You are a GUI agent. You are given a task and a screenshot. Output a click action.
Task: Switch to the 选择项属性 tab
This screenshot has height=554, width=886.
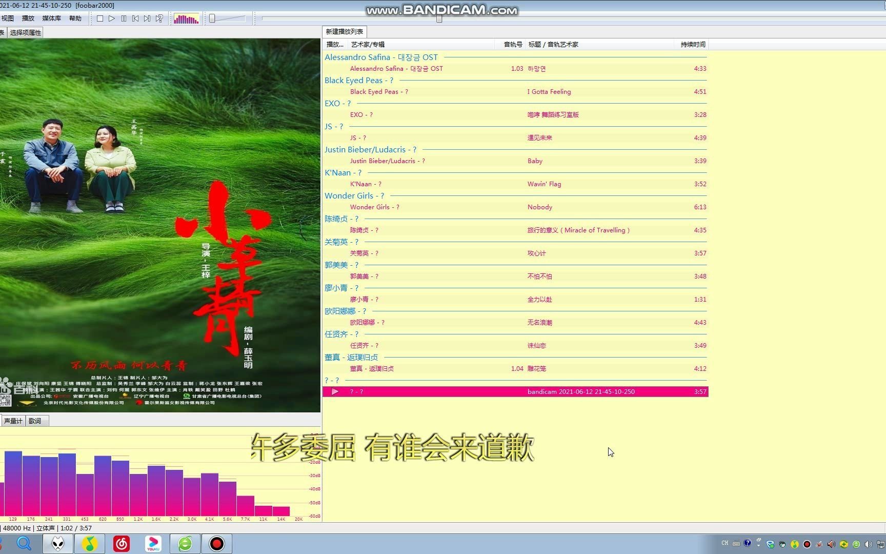(x=26, y=32)
